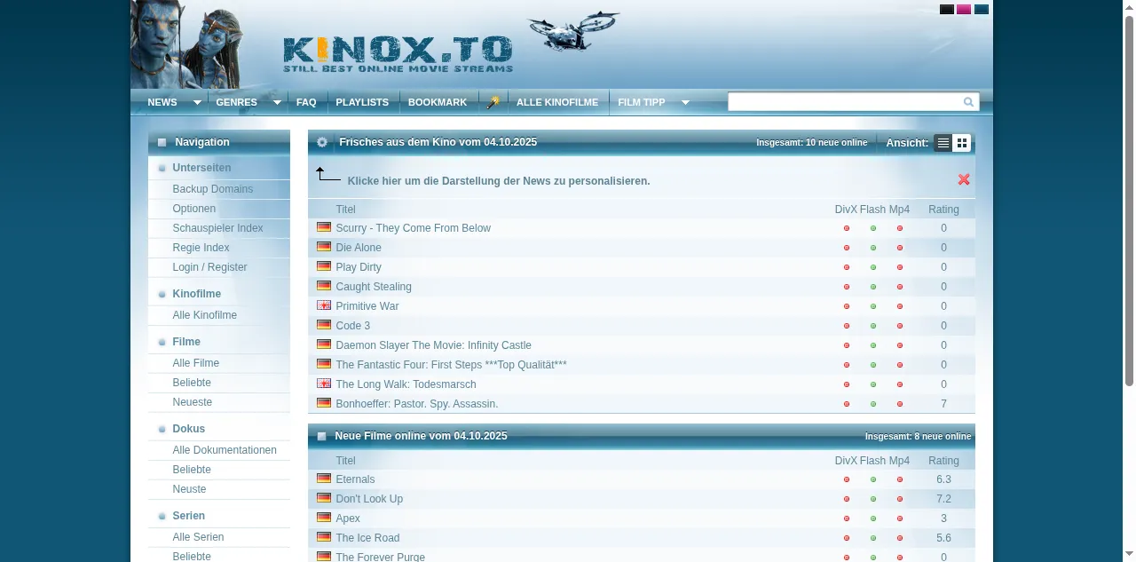
Task: Select the blue theme color swatch
Action: [x=982, y=10]
